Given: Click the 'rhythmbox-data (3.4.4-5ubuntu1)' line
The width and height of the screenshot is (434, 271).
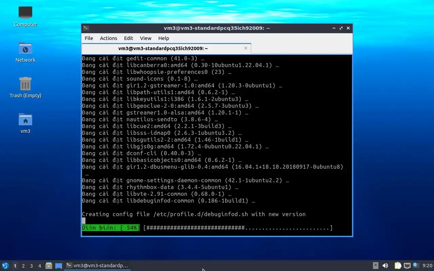Looking at the screenshot, I should 160,187.
